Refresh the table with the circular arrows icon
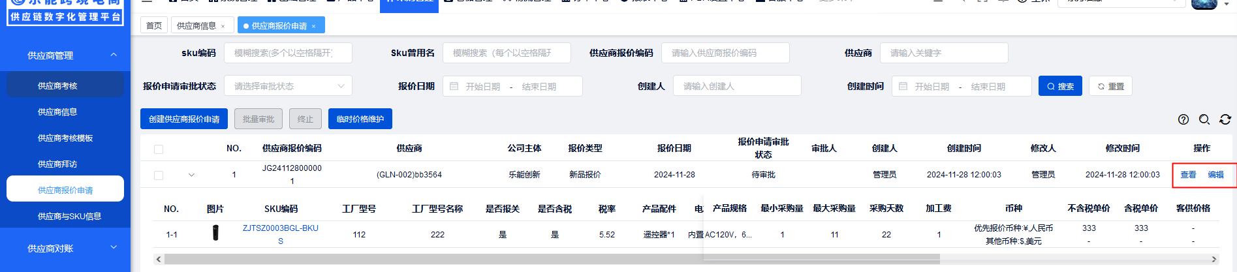 coord(1225,119)
